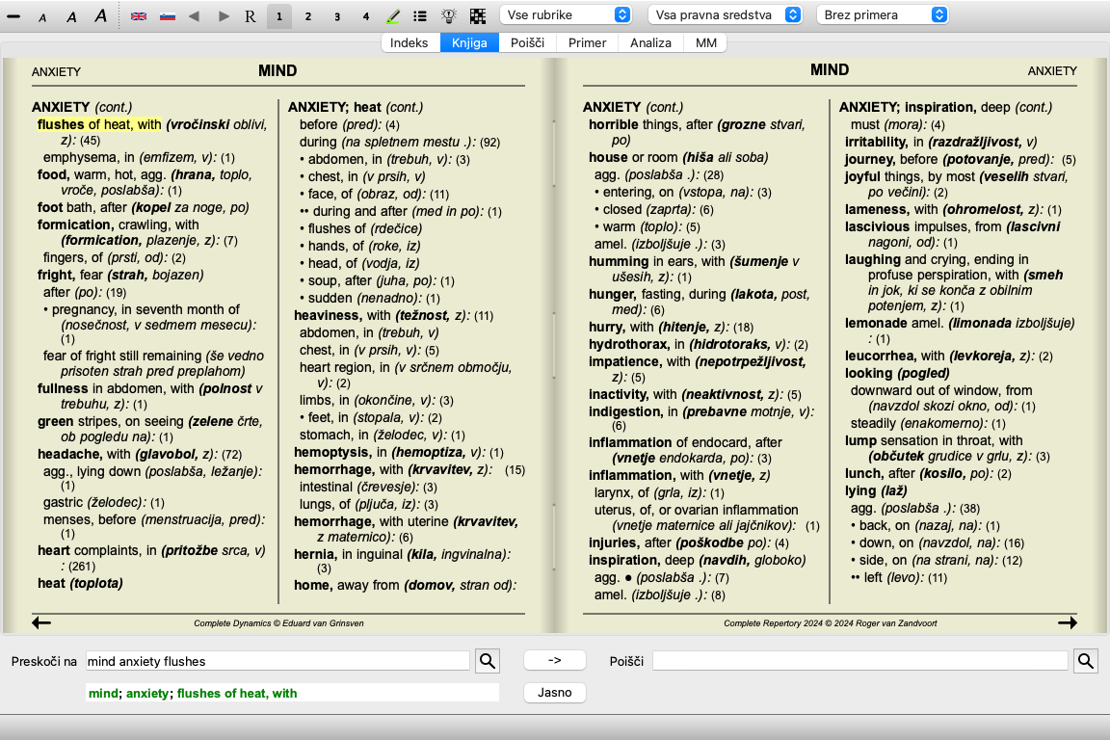The height and width of the screenshot is (740, 1110).
Task: Click the smallest letter A font size icon
Action: point(41,16)
